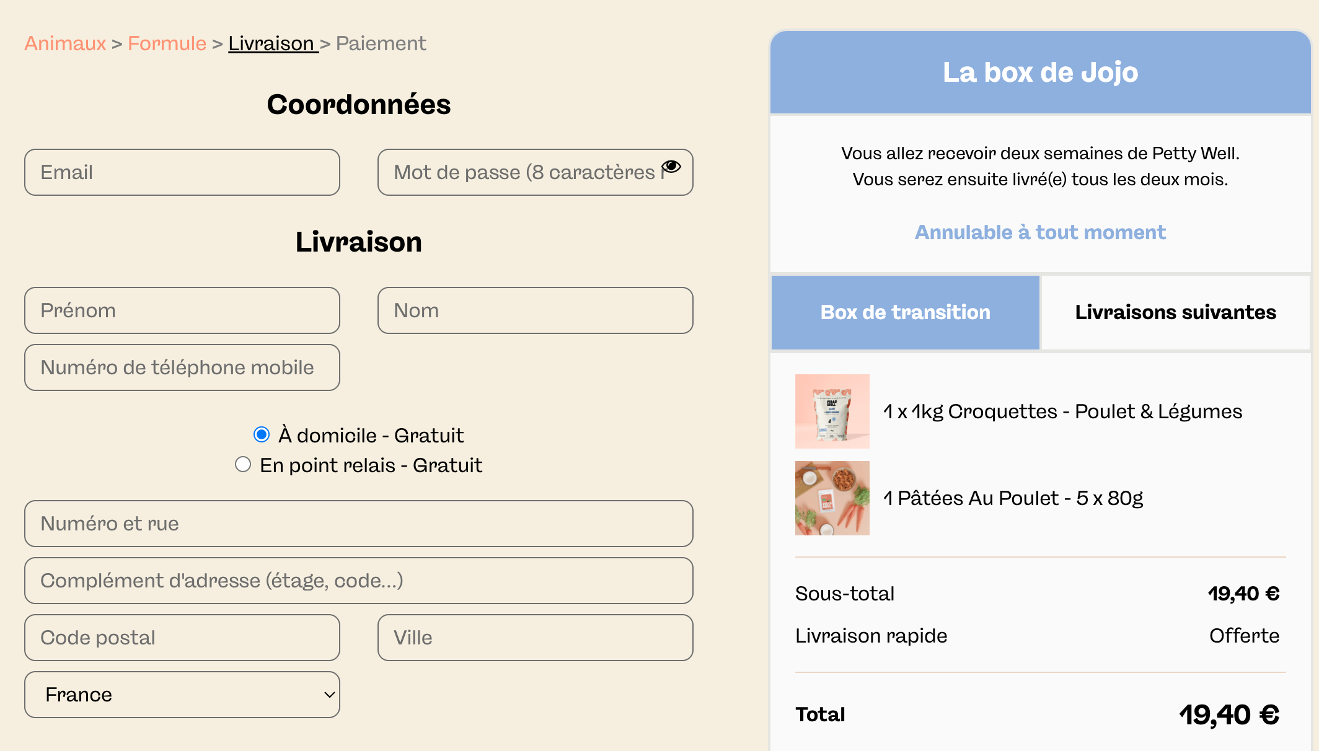Image resolution: width=1319 pixels, height=751 pixels.
Task: Select À domicile - Gratuit delivery option
Action: point(262,435)
